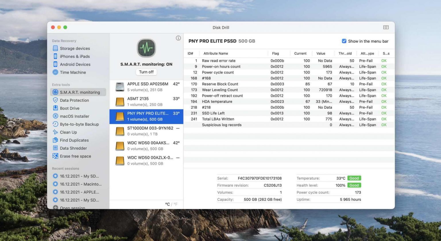Switch temperature units to Fahrenheit
This screenshot has width=441, height=241.
pos(175,204)
